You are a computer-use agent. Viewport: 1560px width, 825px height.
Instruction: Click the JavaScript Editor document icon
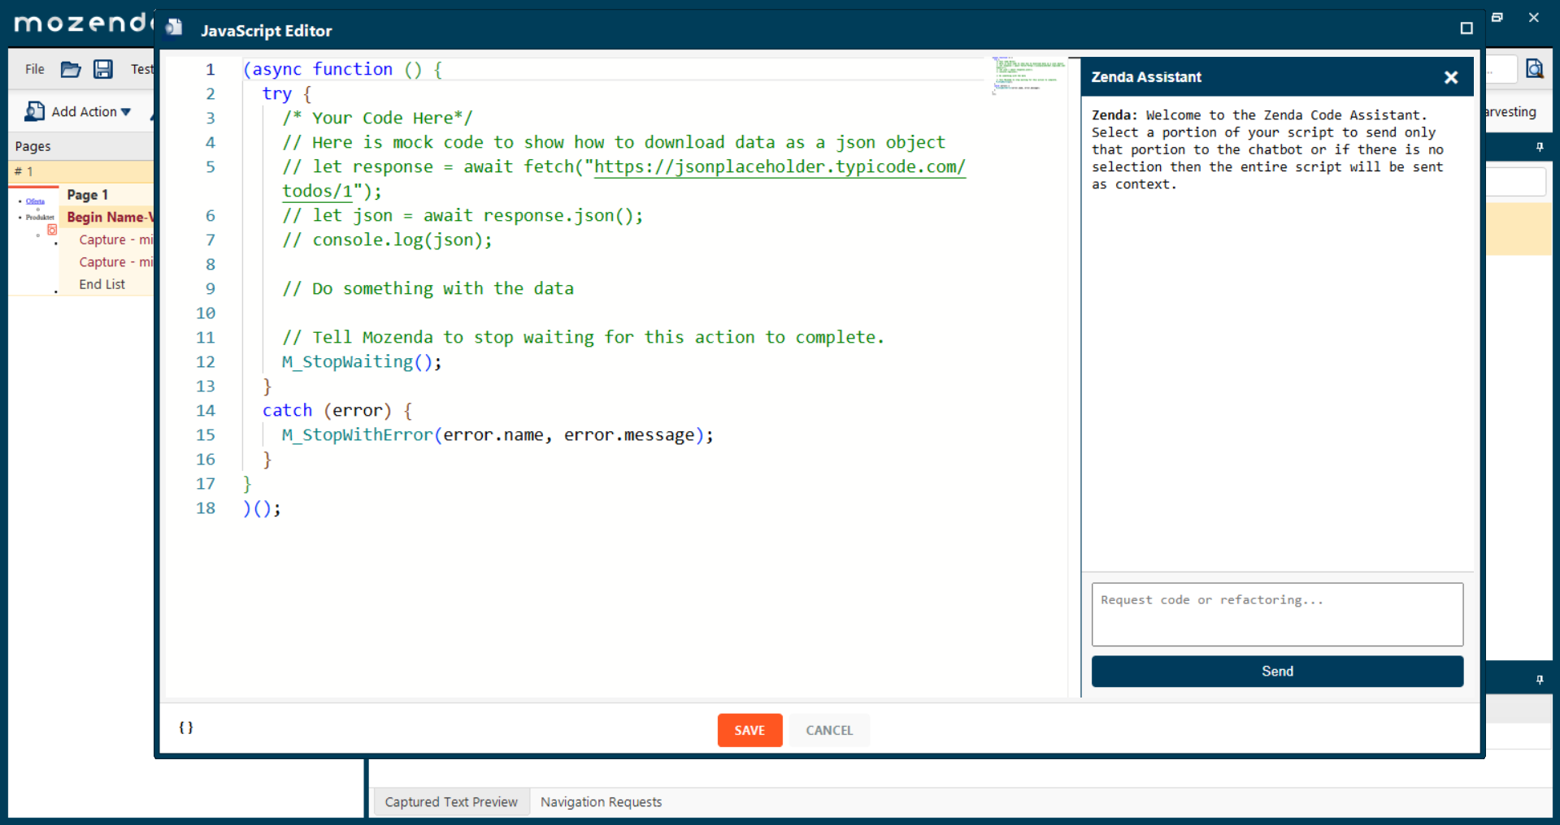point(173,28)
